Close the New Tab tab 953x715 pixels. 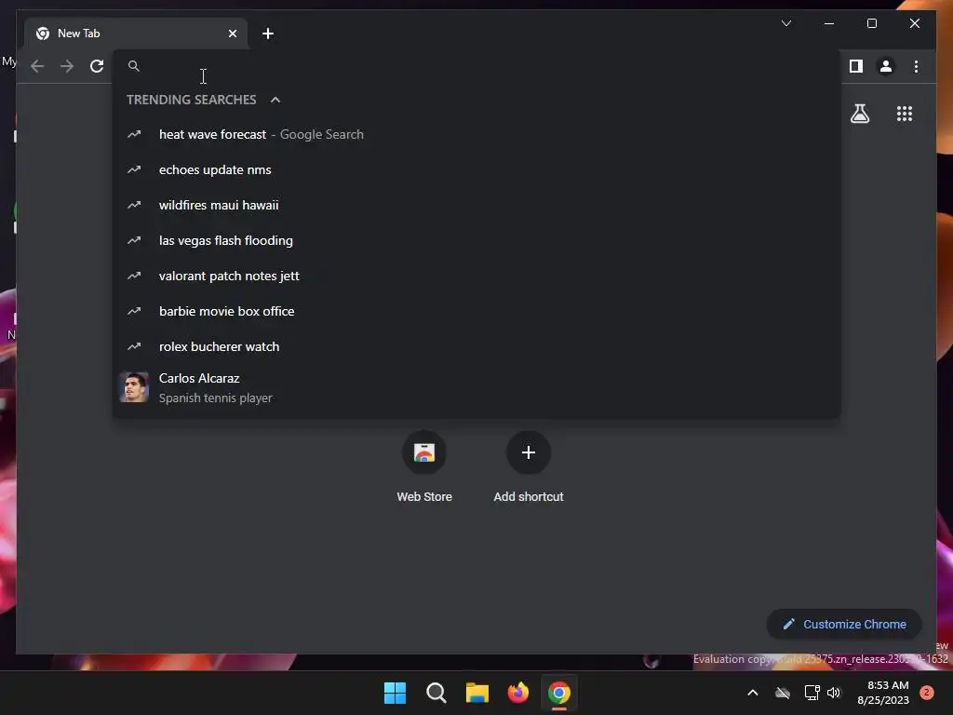pyautogui.click(x=232, y=34)
